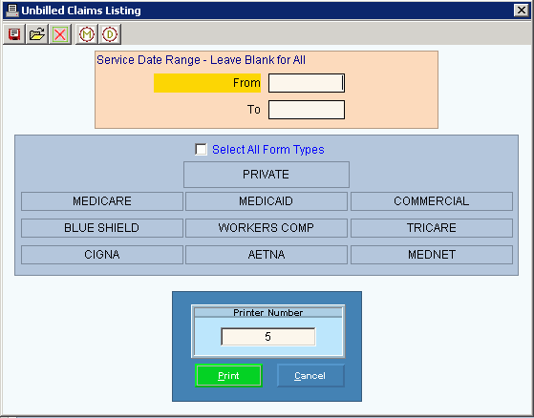Screen dimensions: 534x418
Task: Click the Printer Number input field
Action: click(x=268, y=337)
